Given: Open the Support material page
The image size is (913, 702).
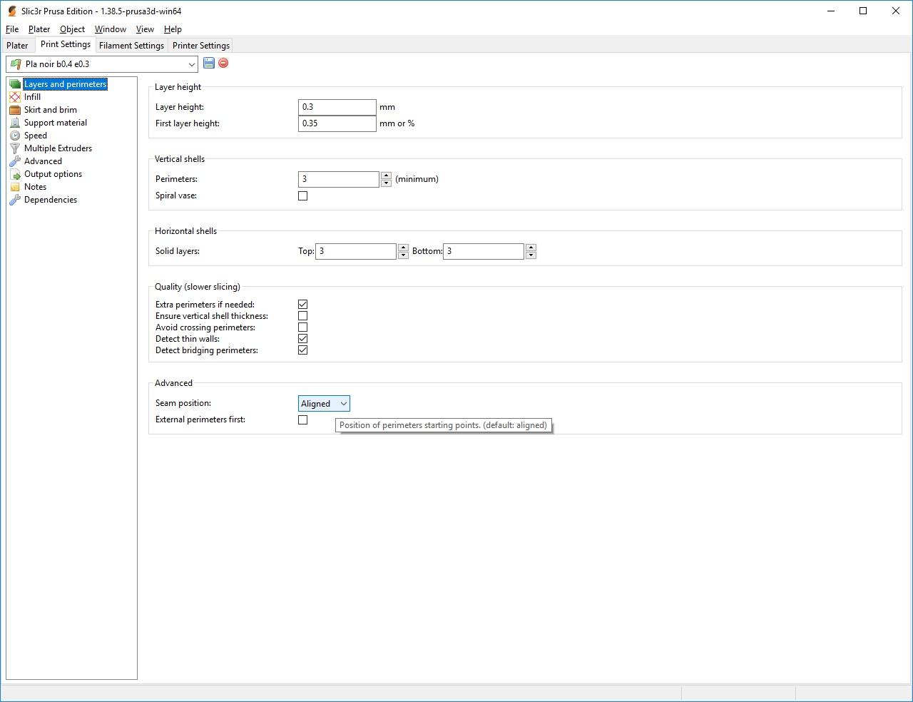Looking at the screenshot, I should [x=56, y=123].
